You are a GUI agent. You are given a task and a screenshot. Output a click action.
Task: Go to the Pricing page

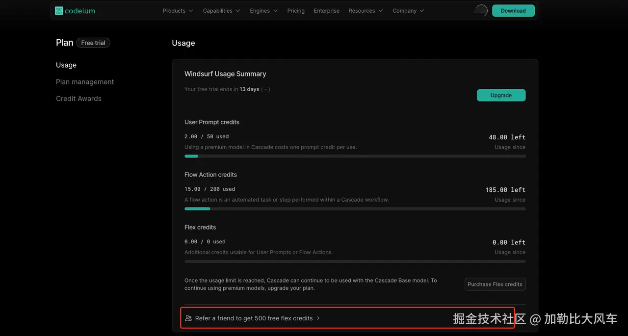coord(296,10)
